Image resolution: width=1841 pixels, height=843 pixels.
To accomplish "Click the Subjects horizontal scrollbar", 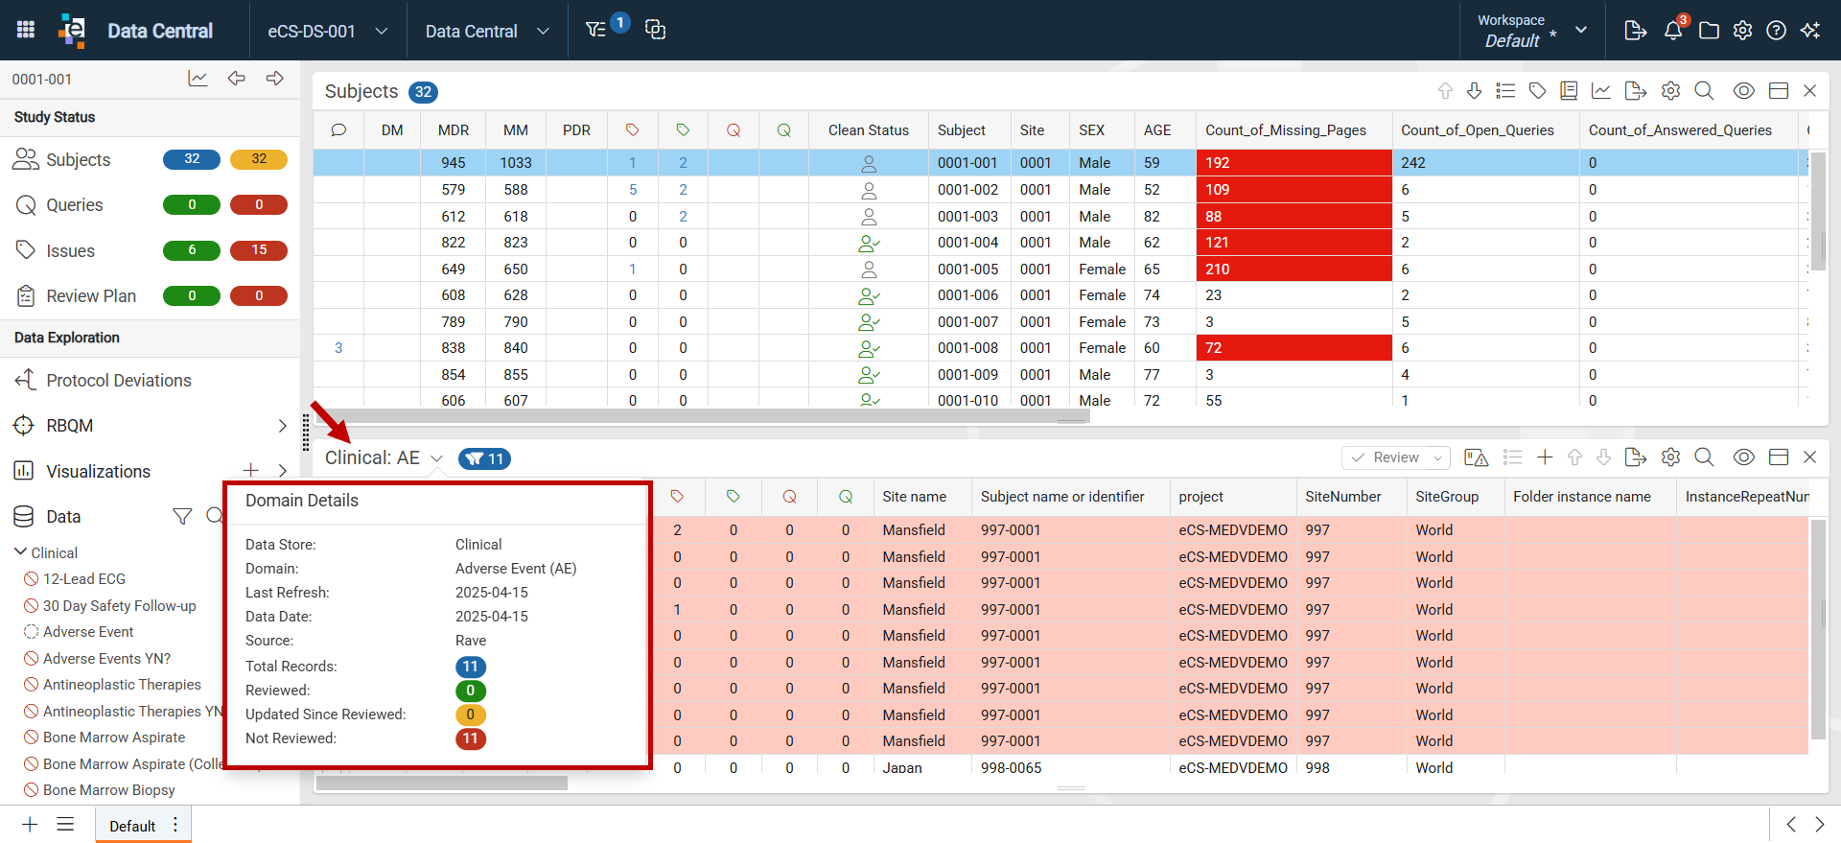I will click(x=701, y=417).
